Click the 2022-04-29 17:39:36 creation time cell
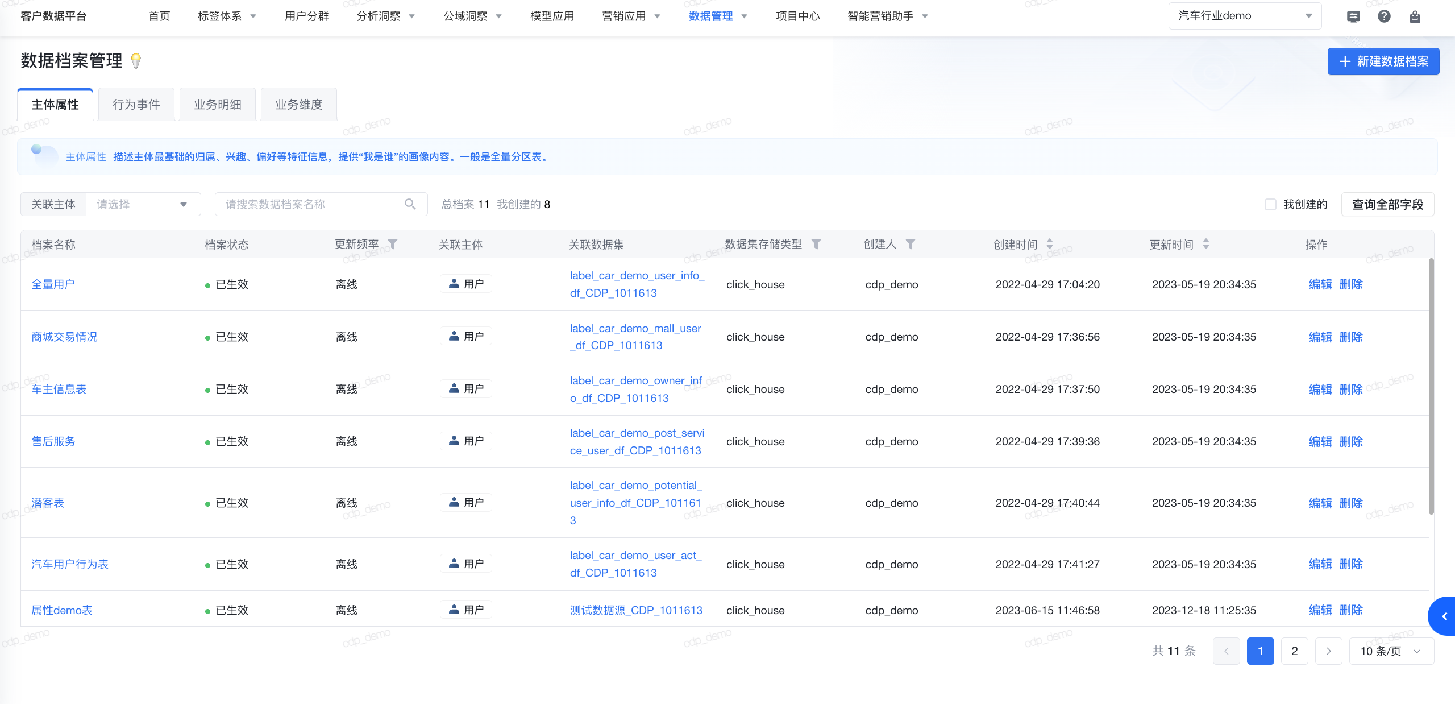 1047,441
